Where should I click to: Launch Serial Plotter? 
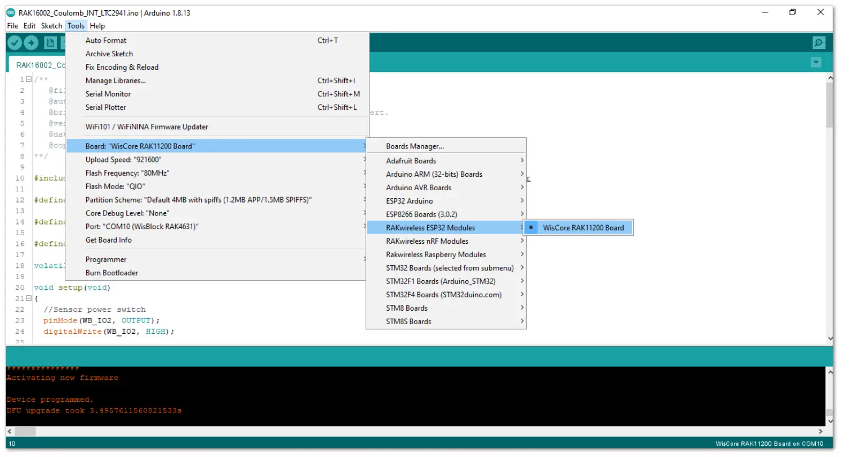pyautogui.click(x=217, y=107)
